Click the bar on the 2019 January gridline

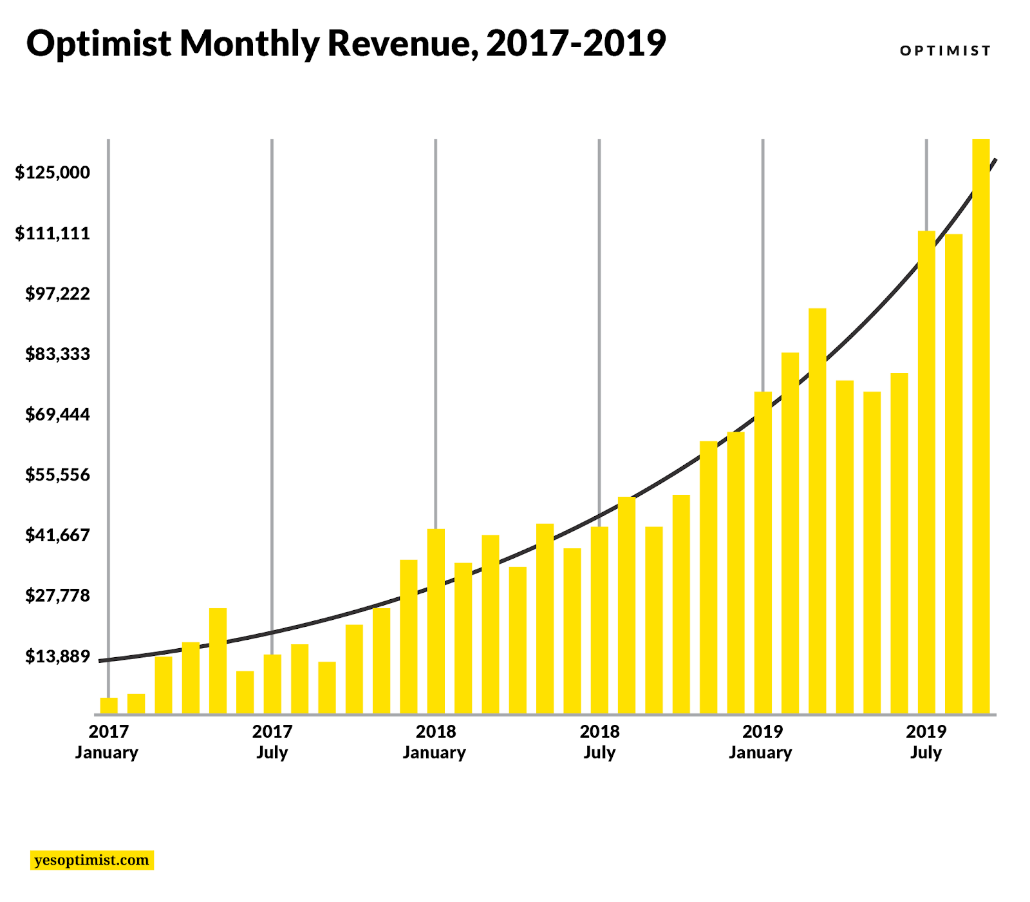click(763, 553)
